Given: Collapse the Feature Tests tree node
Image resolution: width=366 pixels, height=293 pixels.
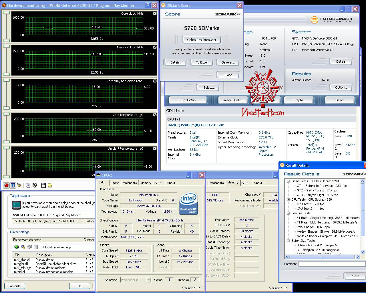Looking at the screenshot, I should coord(288,213).
